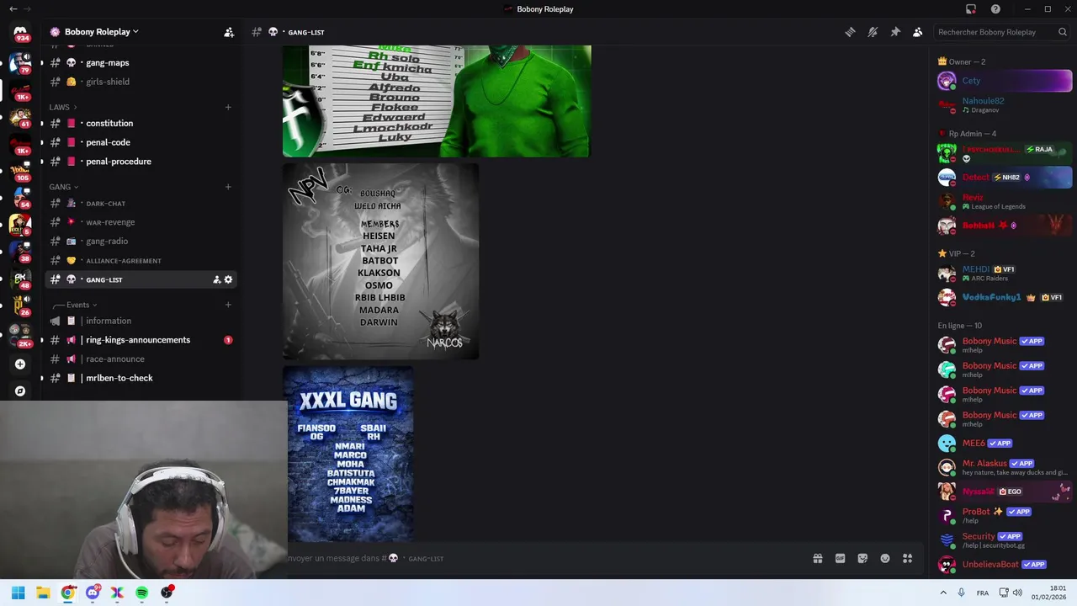1077x606 pixels.
Task: Open server icon with 79 badge
Action: click(20, 64)
